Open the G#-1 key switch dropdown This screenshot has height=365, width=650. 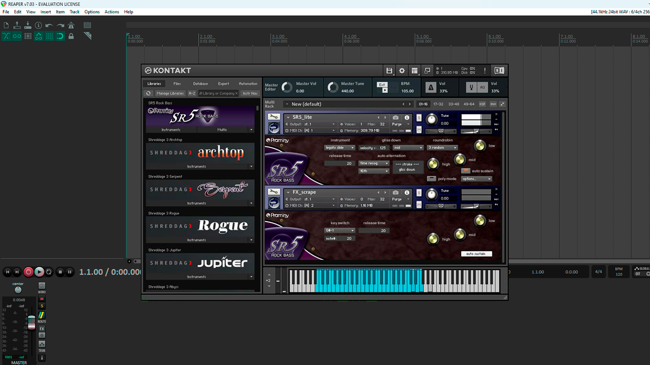(340, 231)
